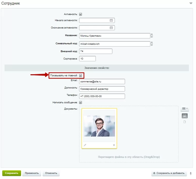
Task: Open the documents hamburger menu dropdown
Action: pos(185,109)
